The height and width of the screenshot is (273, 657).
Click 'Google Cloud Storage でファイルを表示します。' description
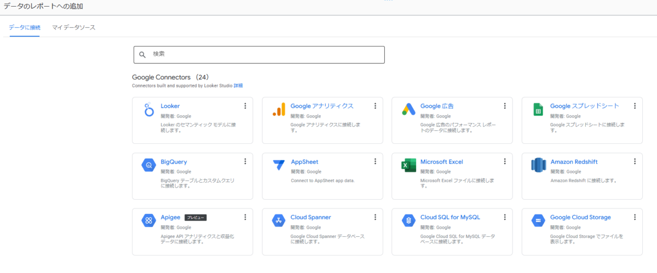[587, 239]
